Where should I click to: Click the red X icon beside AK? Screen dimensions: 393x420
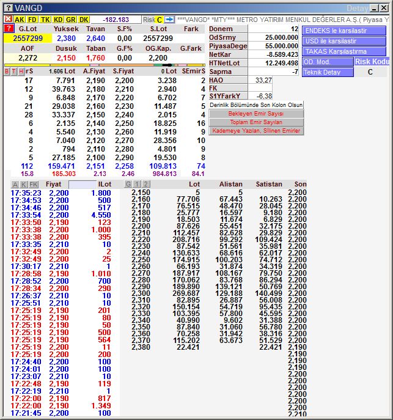[x=9, y=20]
